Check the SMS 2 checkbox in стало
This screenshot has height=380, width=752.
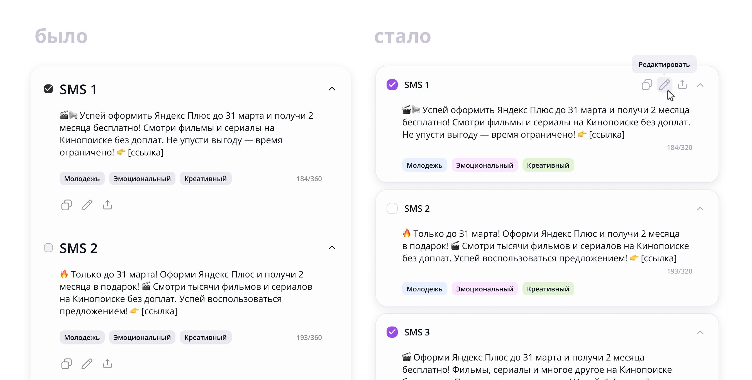point(392,209)
